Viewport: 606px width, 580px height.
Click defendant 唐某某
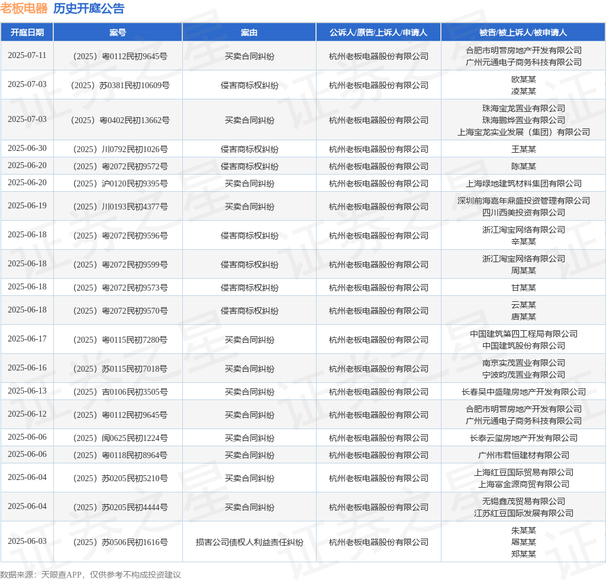click(523, 317)
